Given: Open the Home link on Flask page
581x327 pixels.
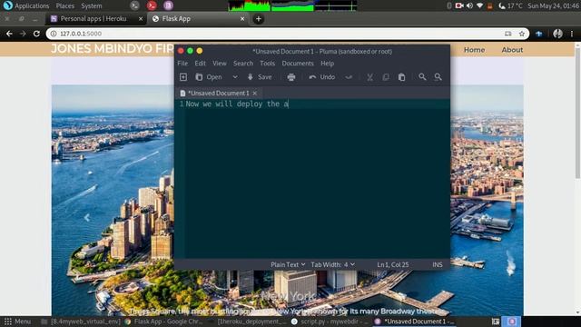Looking at the screenshot, I should tap(474, 50).
